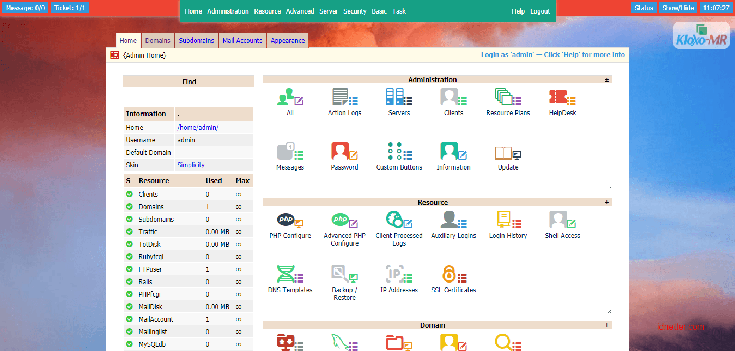Open the DNS Templates icon
This screenshot has height=351, width=735.
(x=290, y=275)
